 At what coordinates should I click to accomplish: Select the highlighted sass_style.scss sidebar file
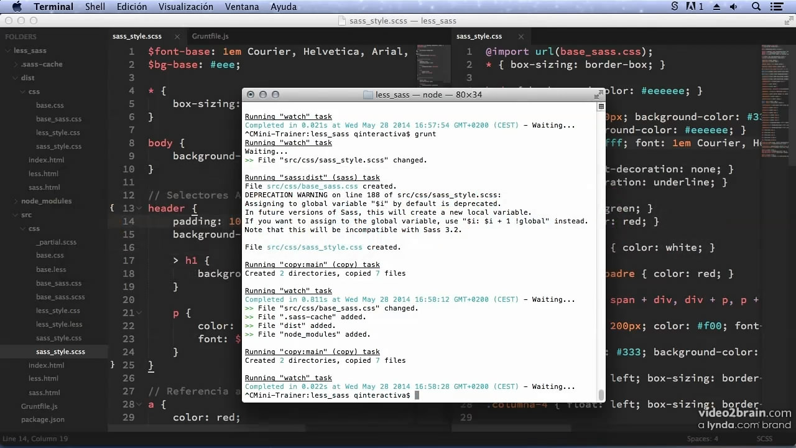click(60, 352)
